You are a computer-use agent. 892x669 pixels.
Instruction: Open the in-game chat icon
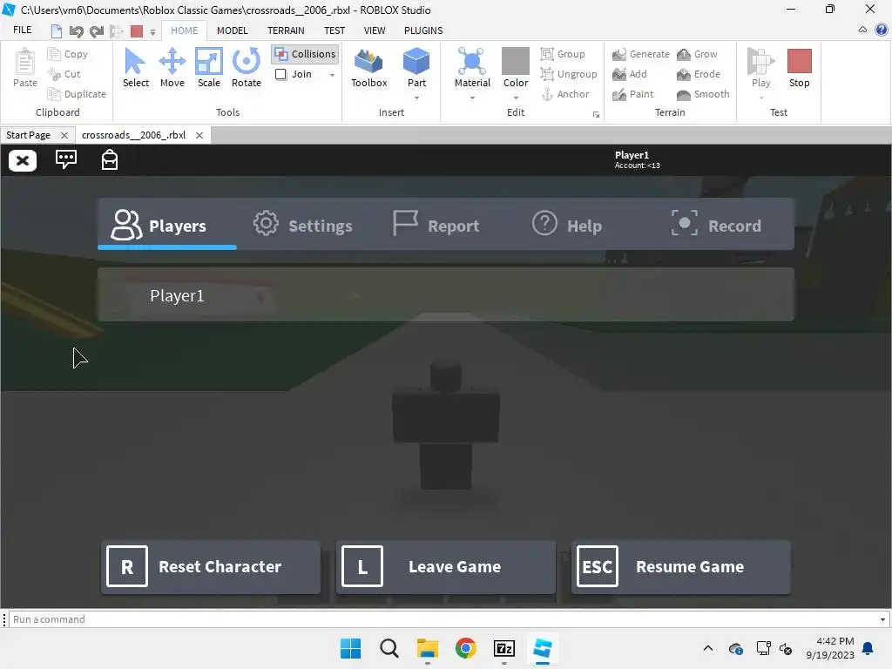(66, 159)
